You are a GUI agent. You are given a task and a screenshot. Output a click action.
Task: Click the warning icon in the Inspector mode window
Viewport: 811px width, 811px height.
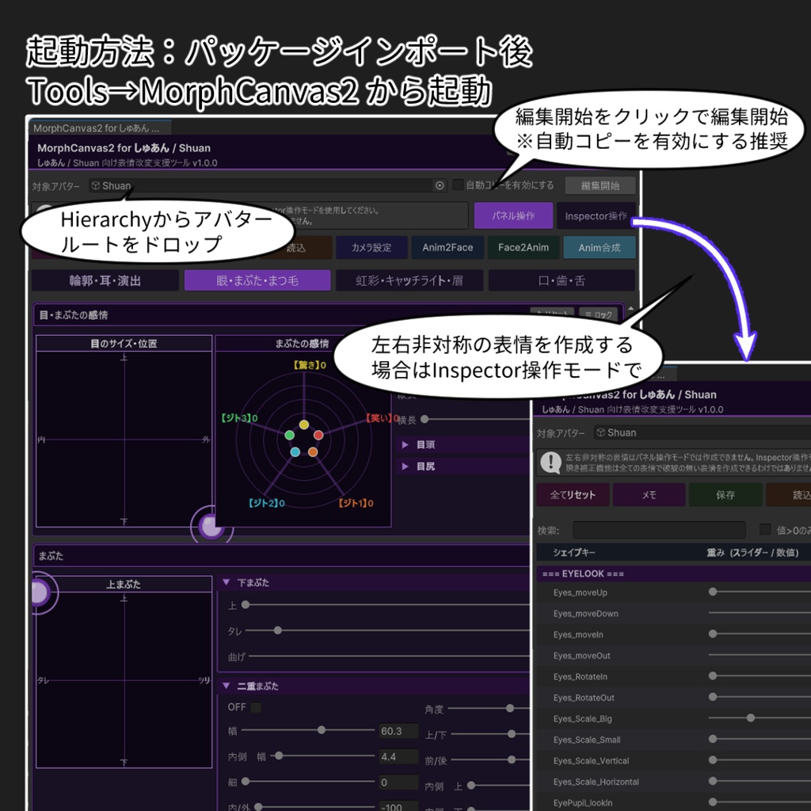[551, 462]
